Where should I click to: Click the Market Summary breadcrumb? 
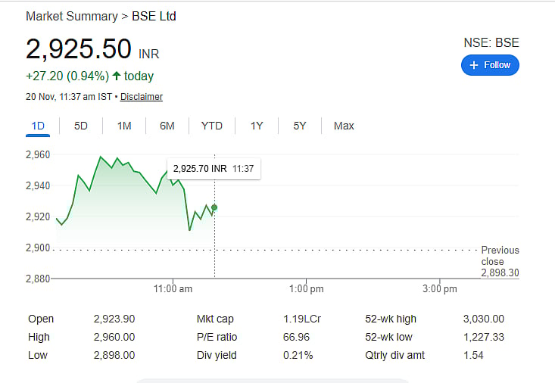point(70,16)
